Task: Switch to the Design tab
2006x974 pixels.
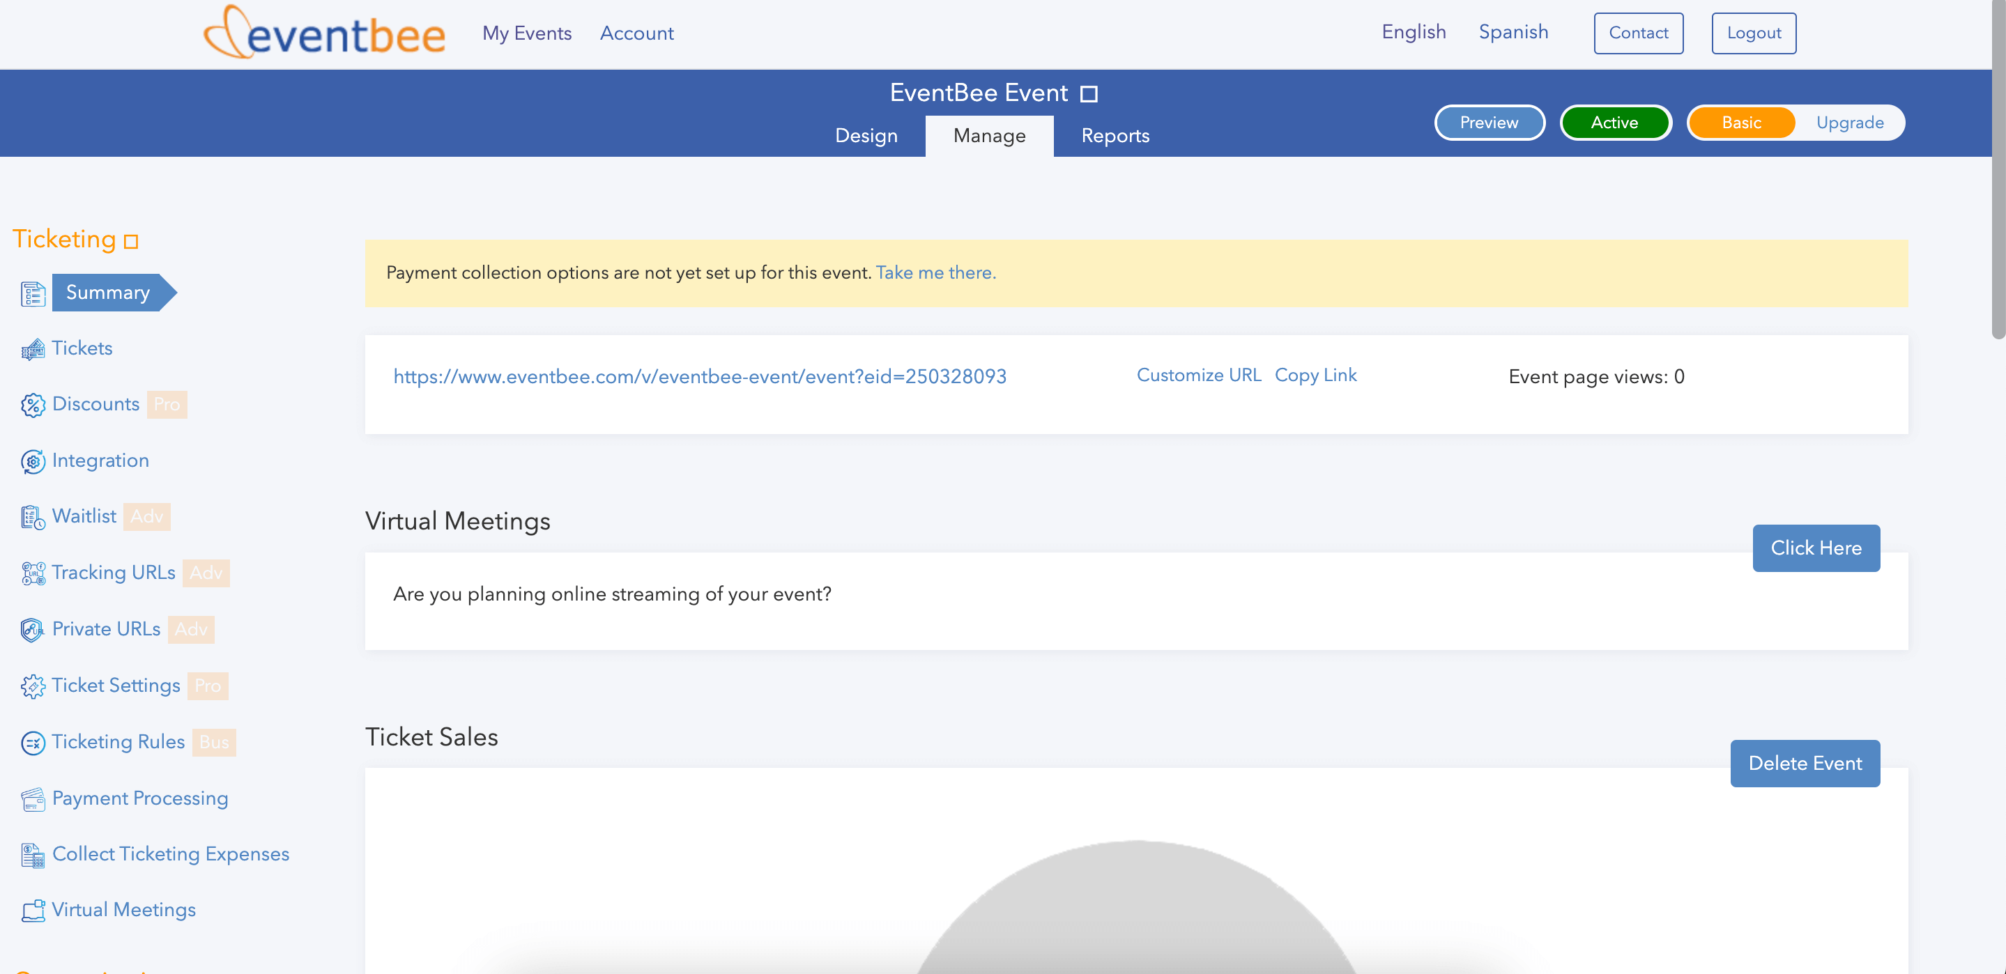Action: pos(865,137)
